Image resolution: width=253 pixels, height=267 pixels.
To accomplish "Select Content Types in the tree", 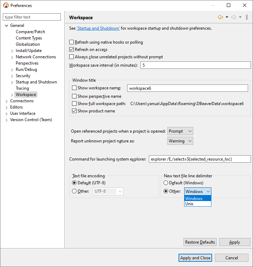I will 29,38.
